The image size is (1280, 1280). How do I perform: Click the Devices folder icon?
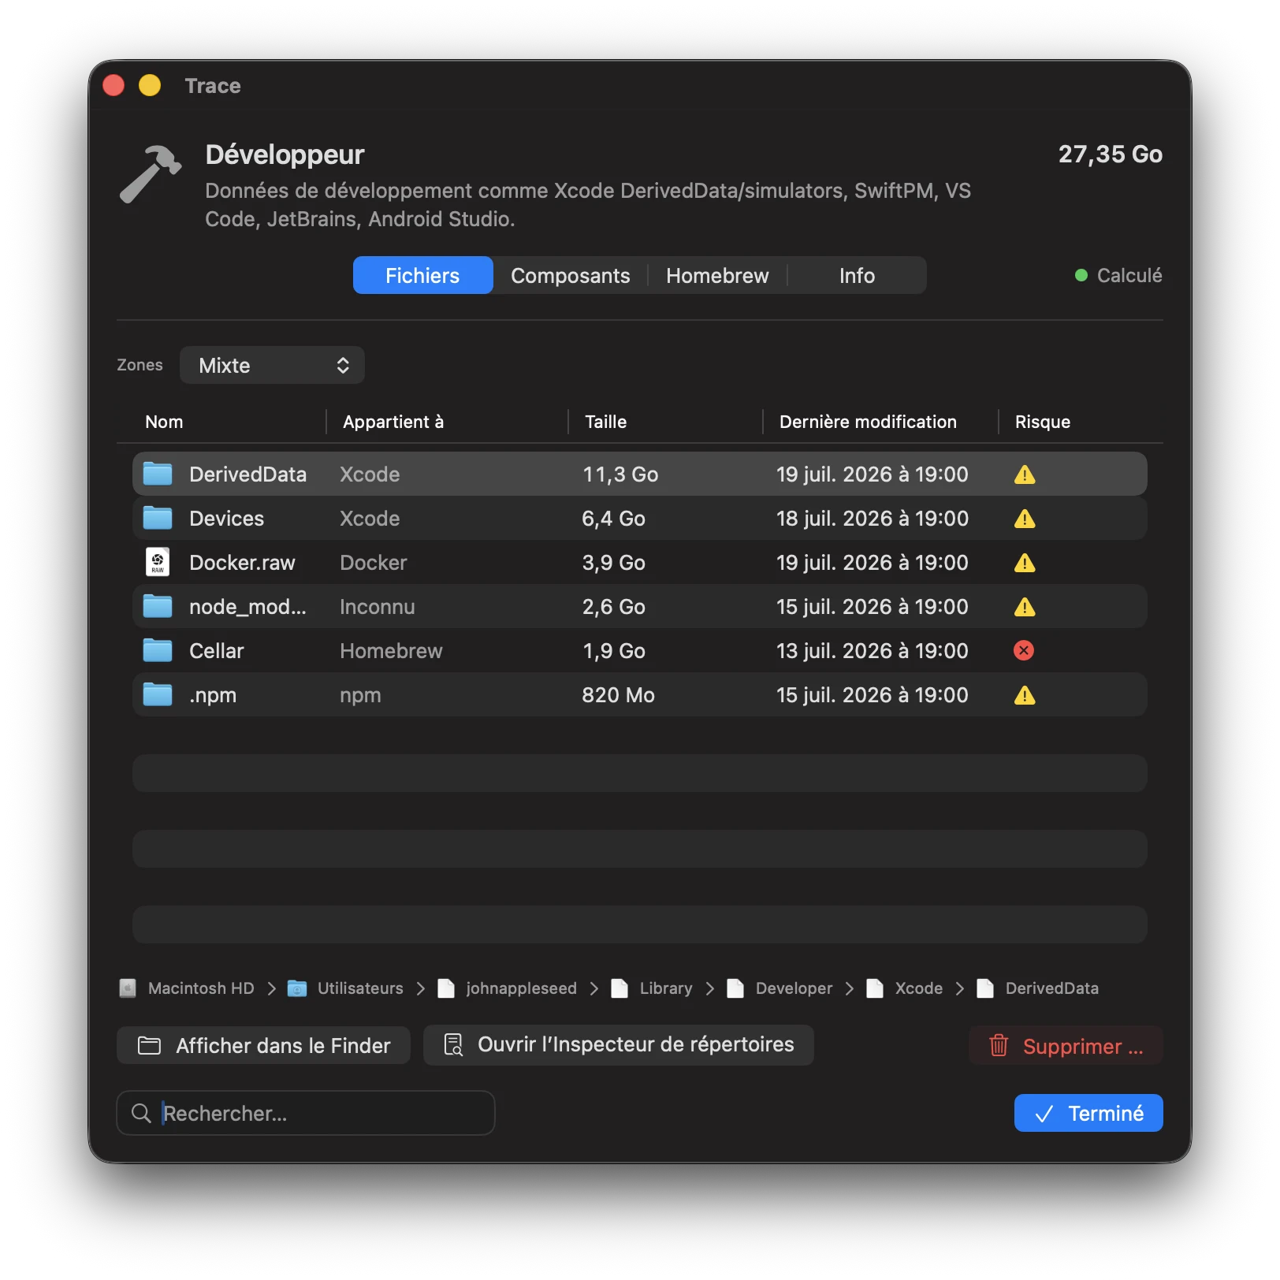coord(158,518)
